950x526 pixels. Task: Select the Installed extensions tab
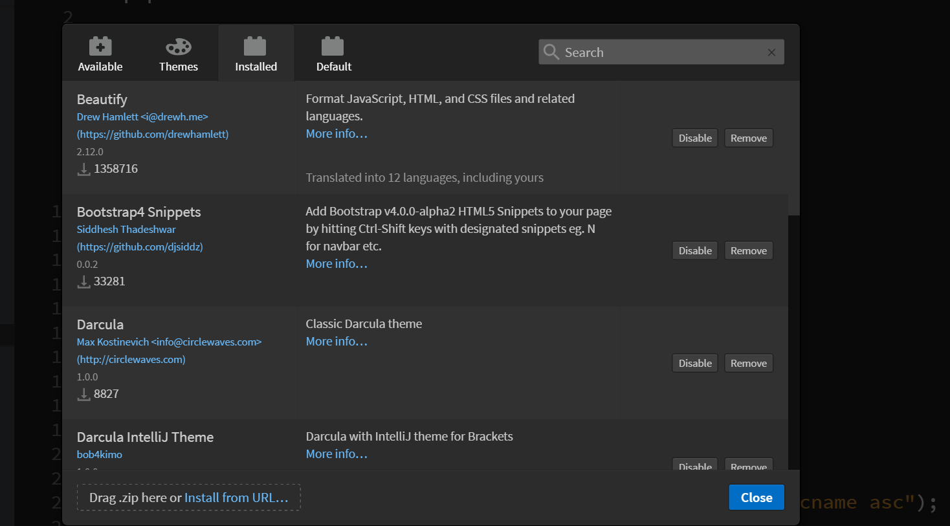[256, 54]
